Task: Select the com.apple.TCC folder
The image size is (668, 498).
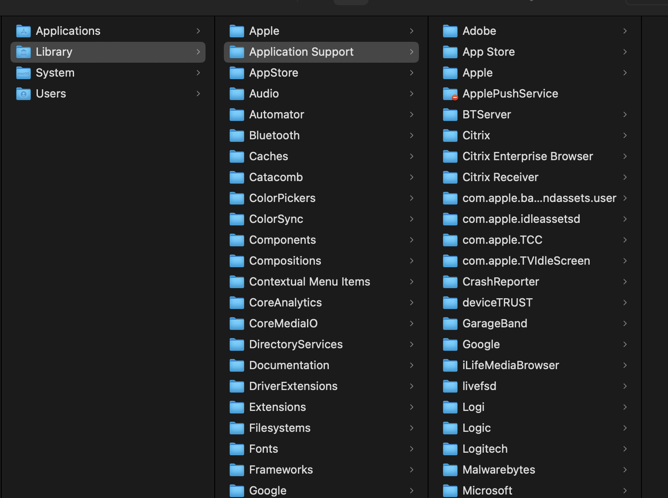Action: (x=502, y=240)
